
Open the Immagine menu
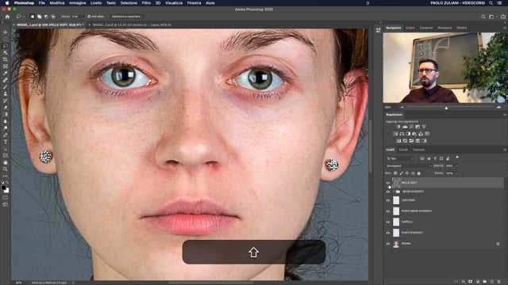[x=78, y=3]
